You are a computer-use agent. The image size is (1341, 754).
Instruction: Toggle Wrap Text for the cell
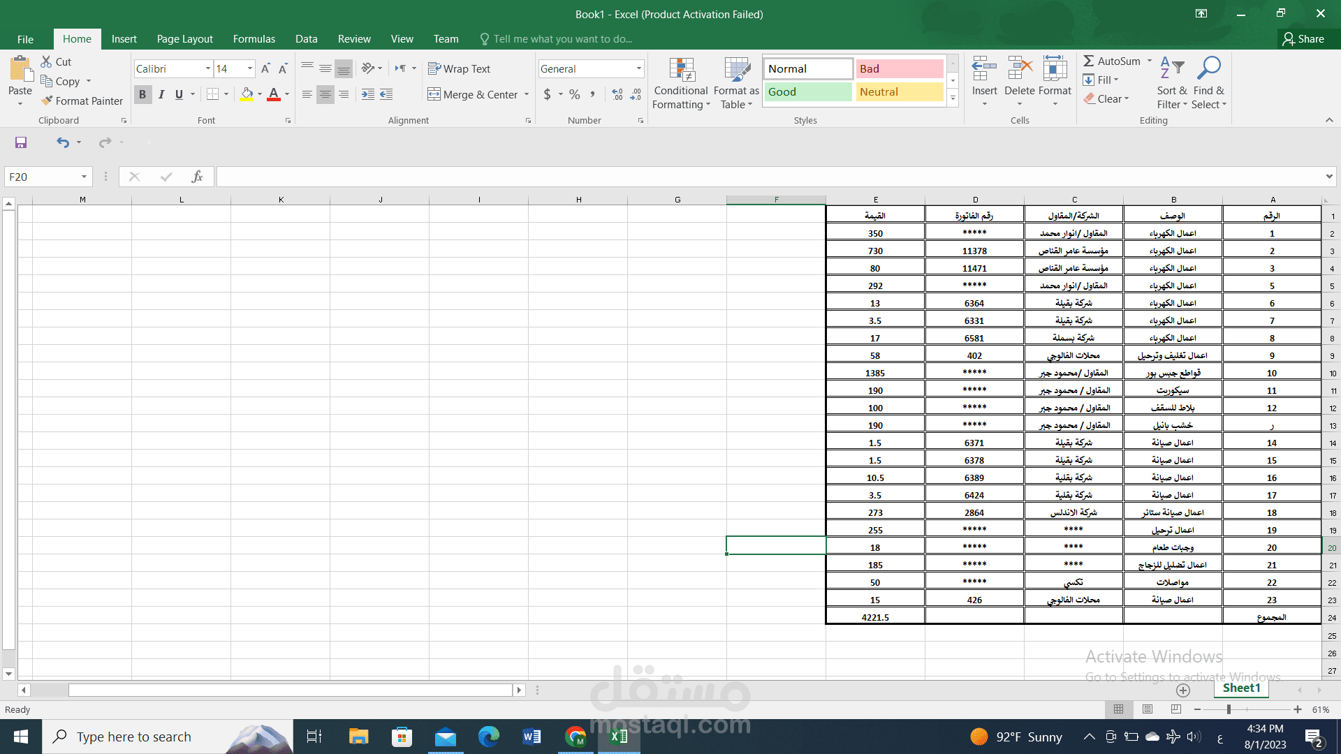(x=459, y=68)
